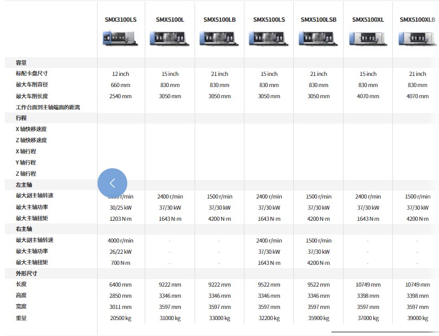The image size is (439, 336).
Task: Click 4200 N·m left spindle under SMX5100LB
Action: pos(219,219)
